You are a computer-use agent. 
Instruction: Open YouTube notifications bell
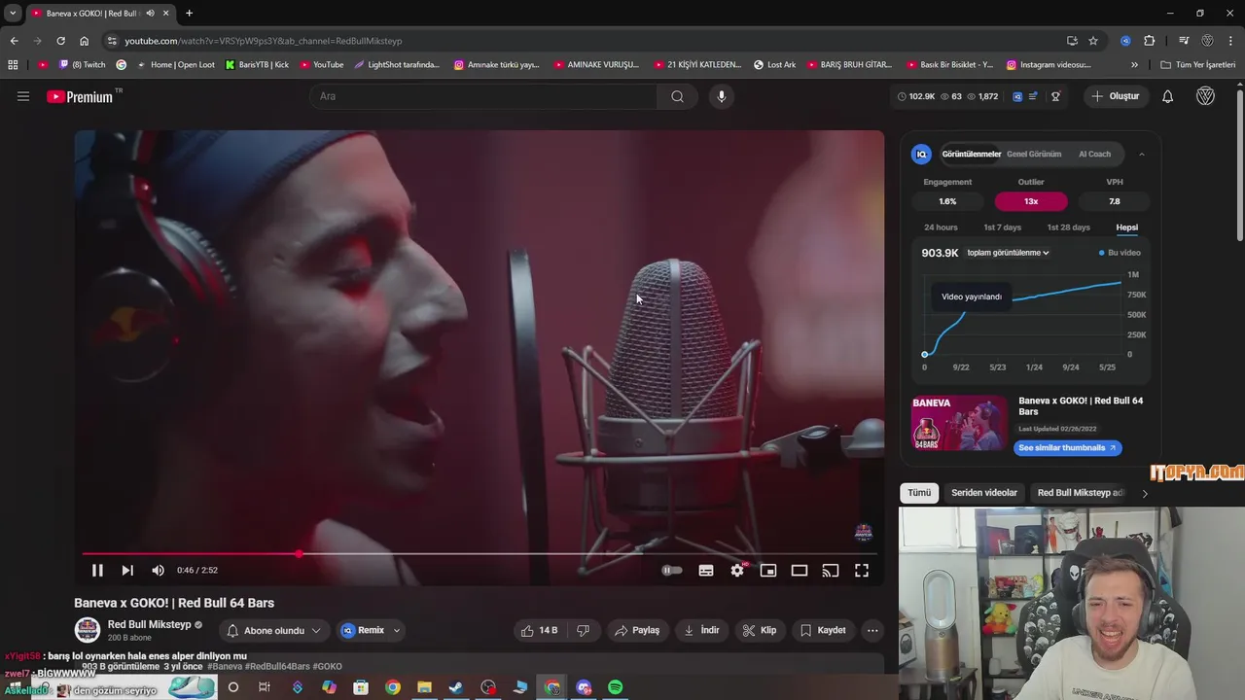pyautogui.click(x=1168, y=96)
